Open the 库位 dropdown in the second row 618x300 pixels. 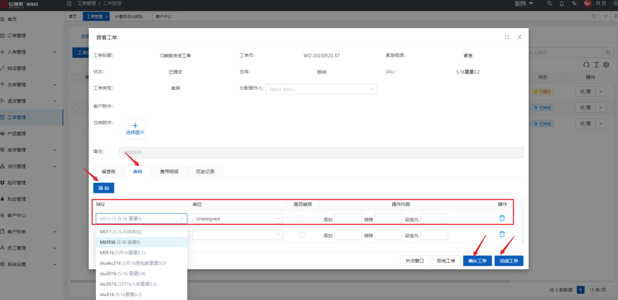(x=238, y=235)
